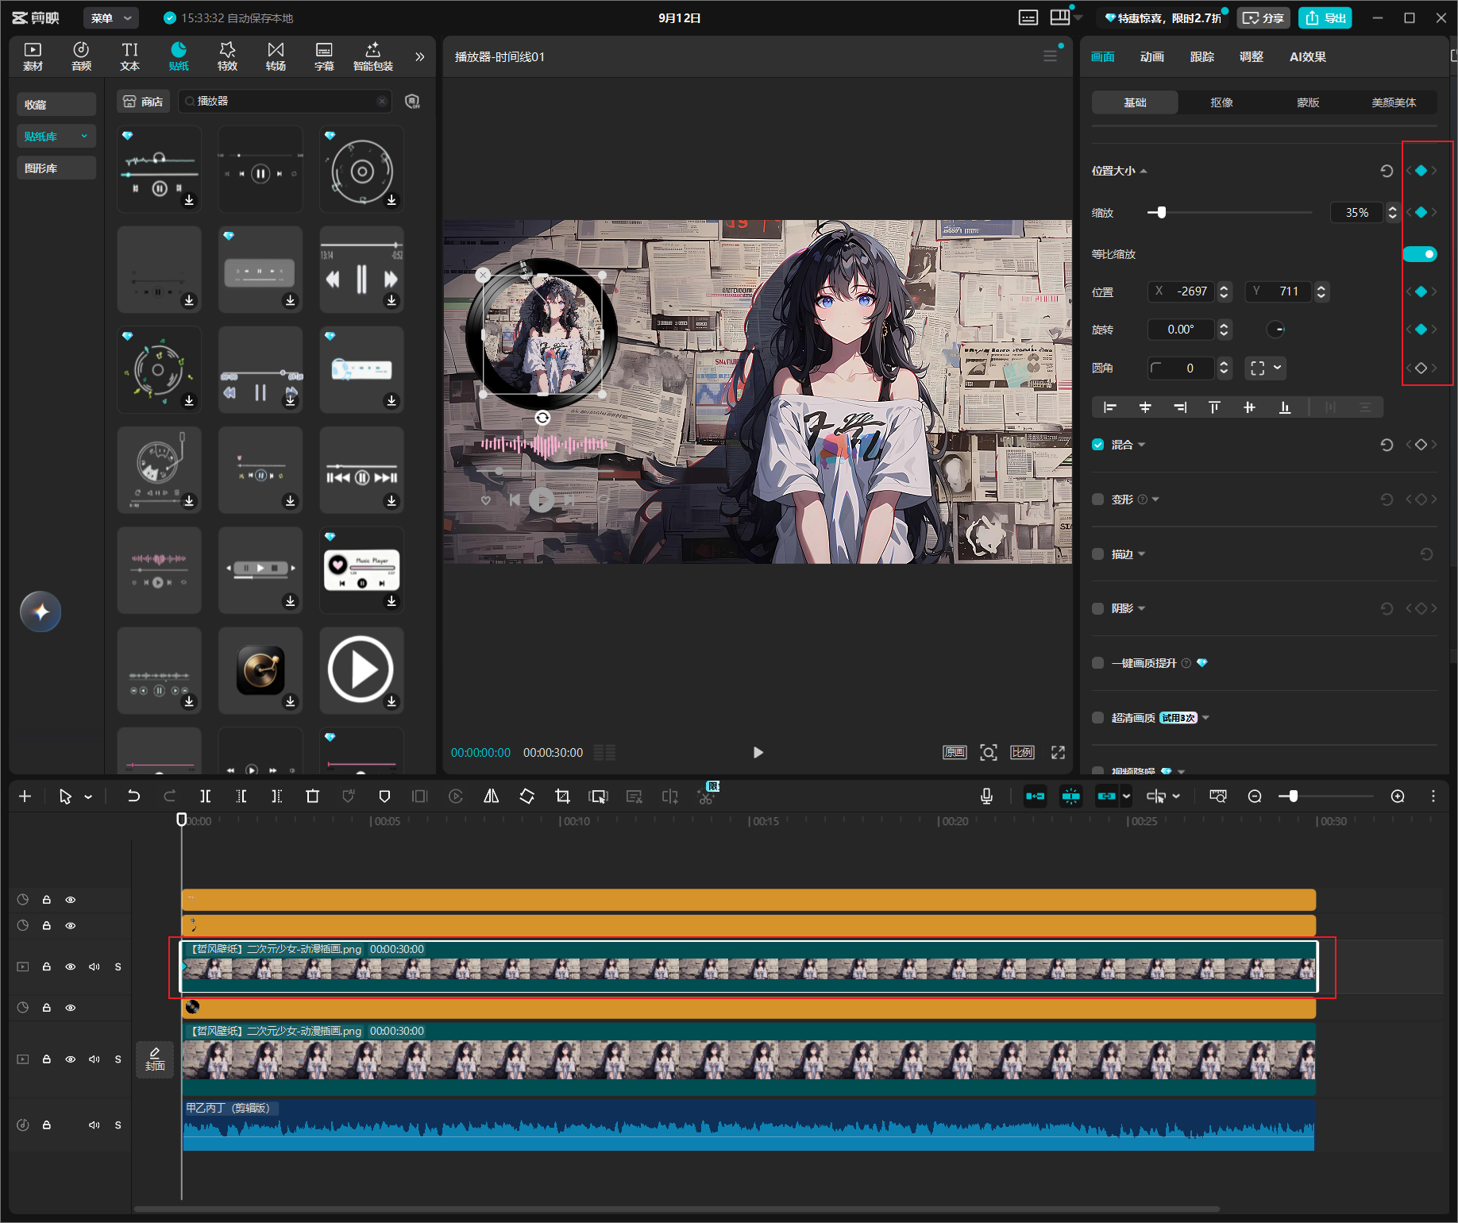
Task: Expand more top tabs with double-chevron
Action: point(420,56)
